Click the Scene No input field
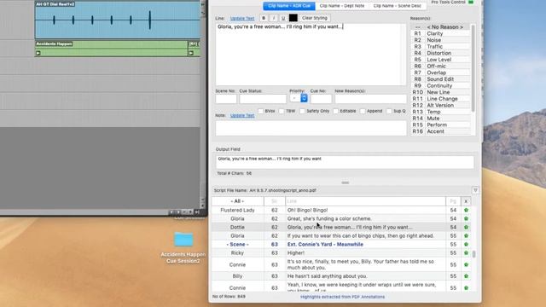This screenshot has height=307, width=546. tap(226, 99)
